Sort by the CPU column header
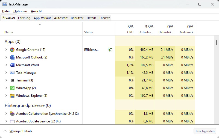This screenshot has width=219, height=138. point(125,29)
